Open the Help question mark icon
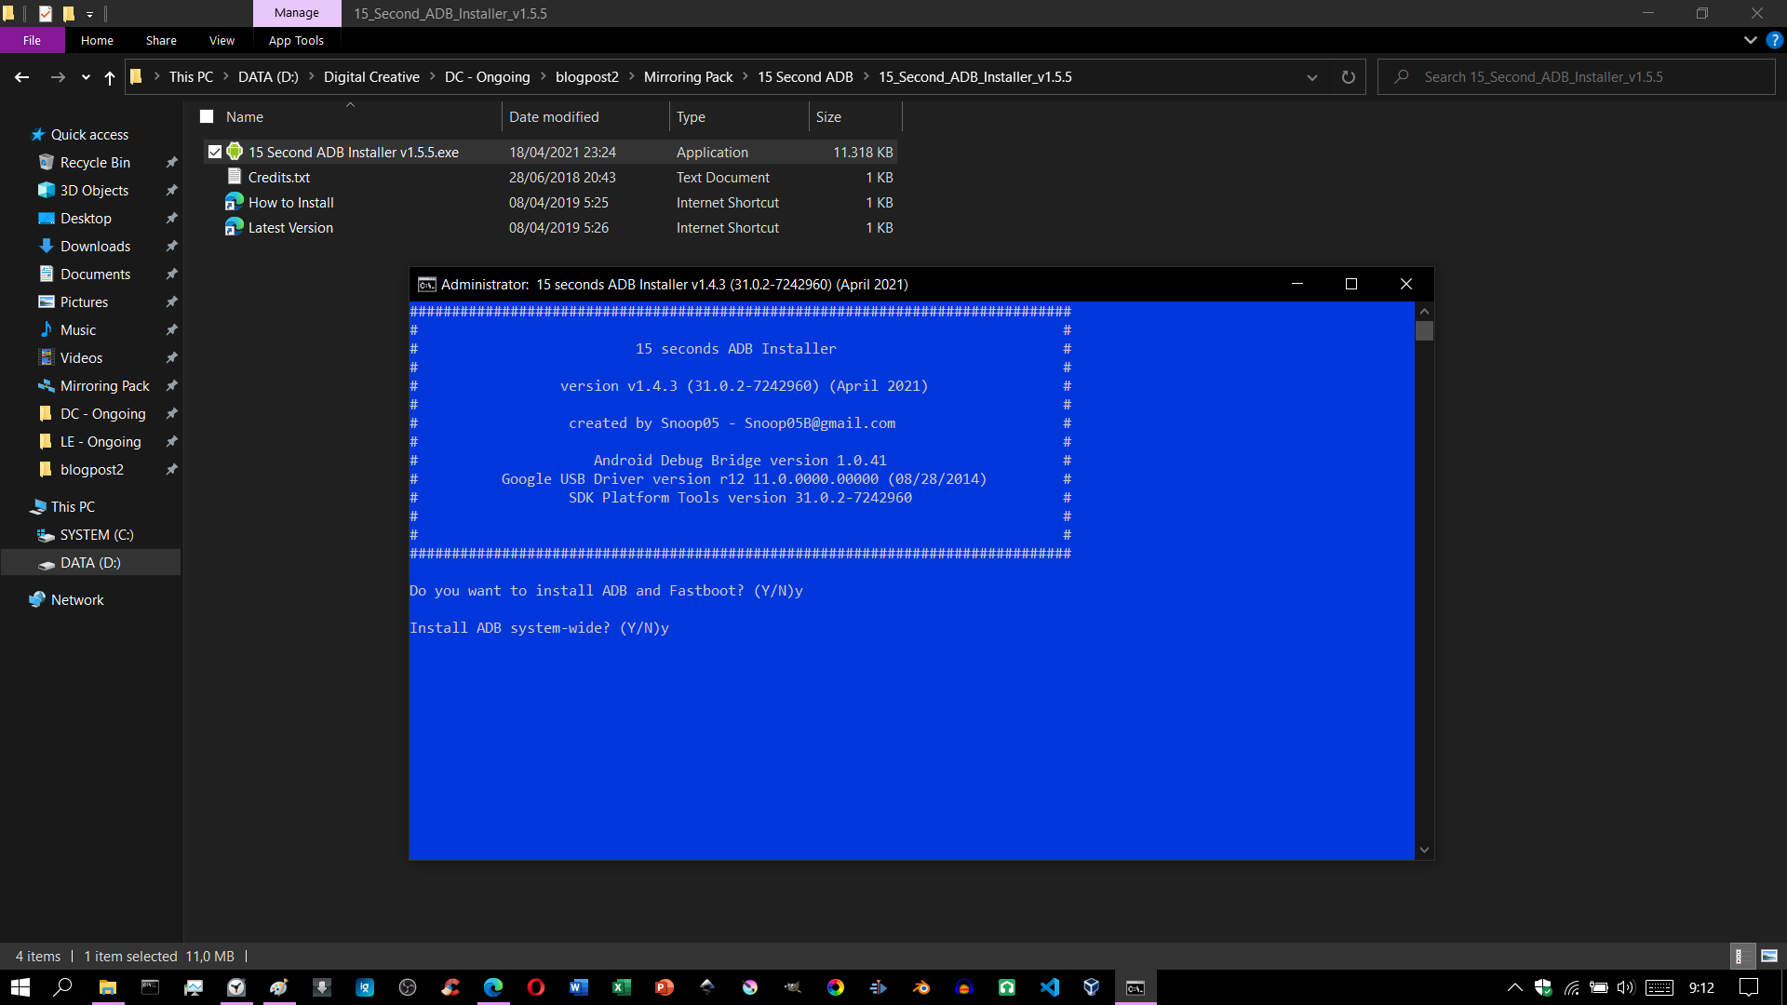1787x1005 pixels. click(x=1773, y=40)
